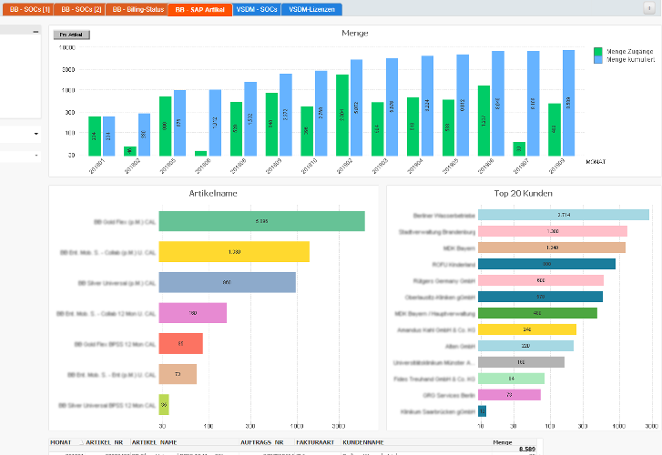662x455 pixels.
Task: Open the VSDM-Lizenzen tab
Action: (x=312, y=9)
